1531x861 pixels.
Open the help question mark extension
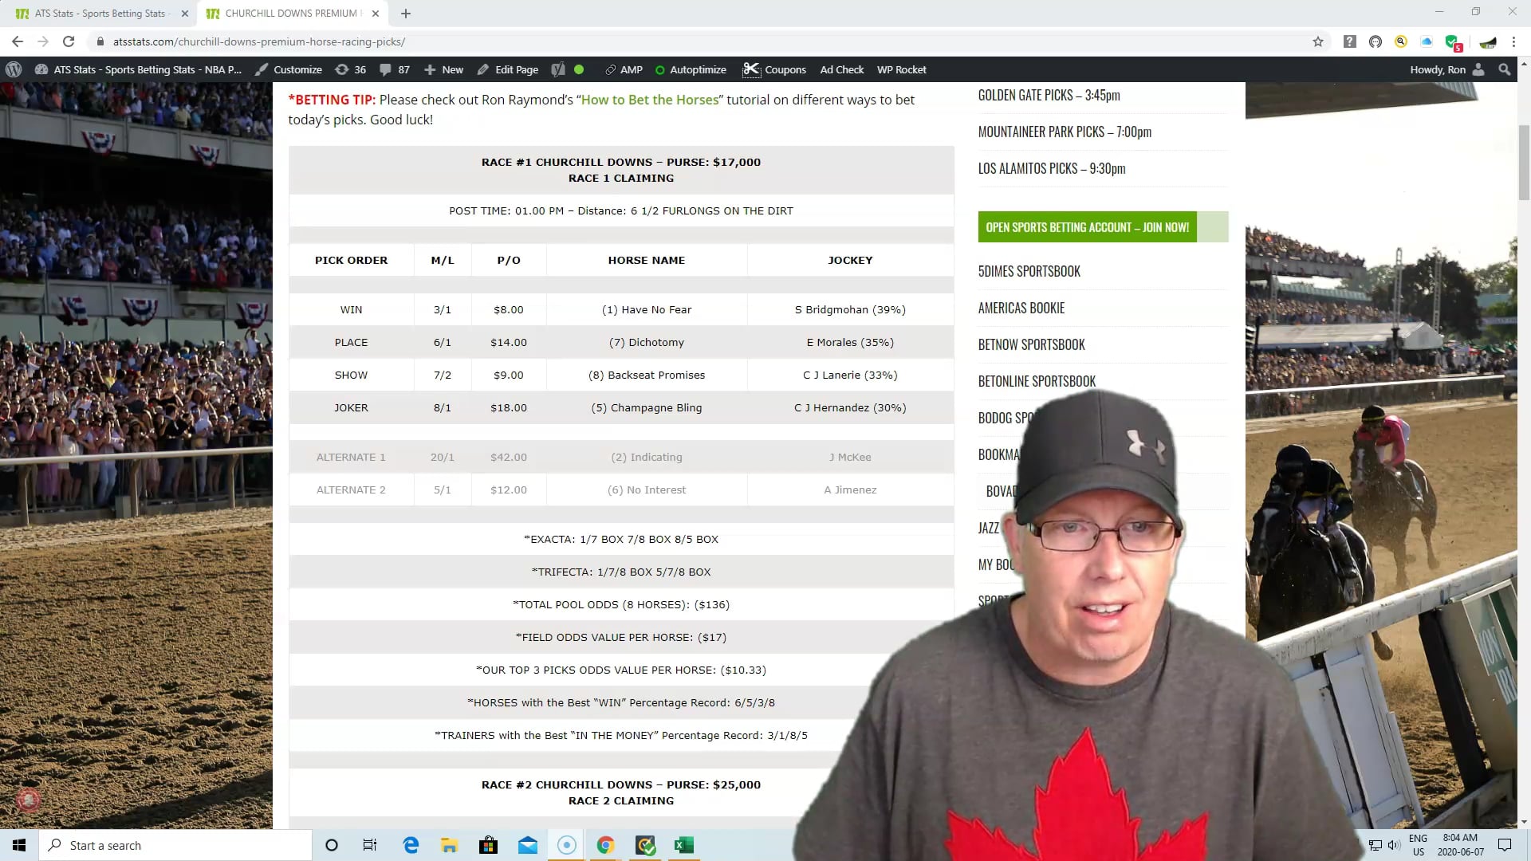[1349, 41]
